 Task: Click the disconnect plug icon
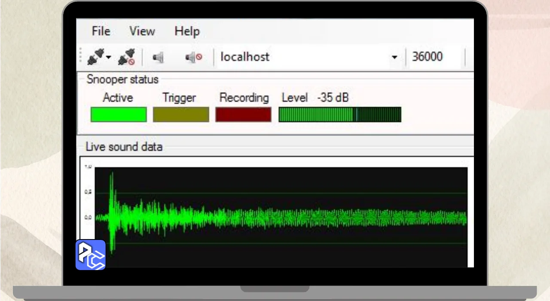127,57
